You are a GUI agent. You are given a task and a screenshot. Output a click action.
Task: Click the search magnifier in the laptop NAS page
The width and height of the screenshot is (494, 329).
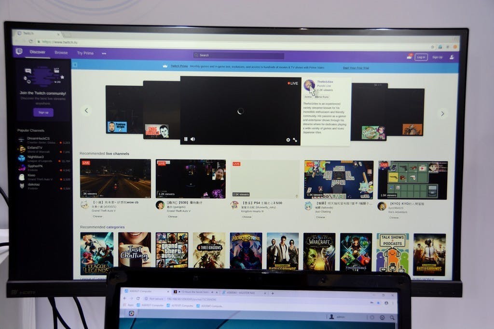pyautogui.click(x=392, y=317)
